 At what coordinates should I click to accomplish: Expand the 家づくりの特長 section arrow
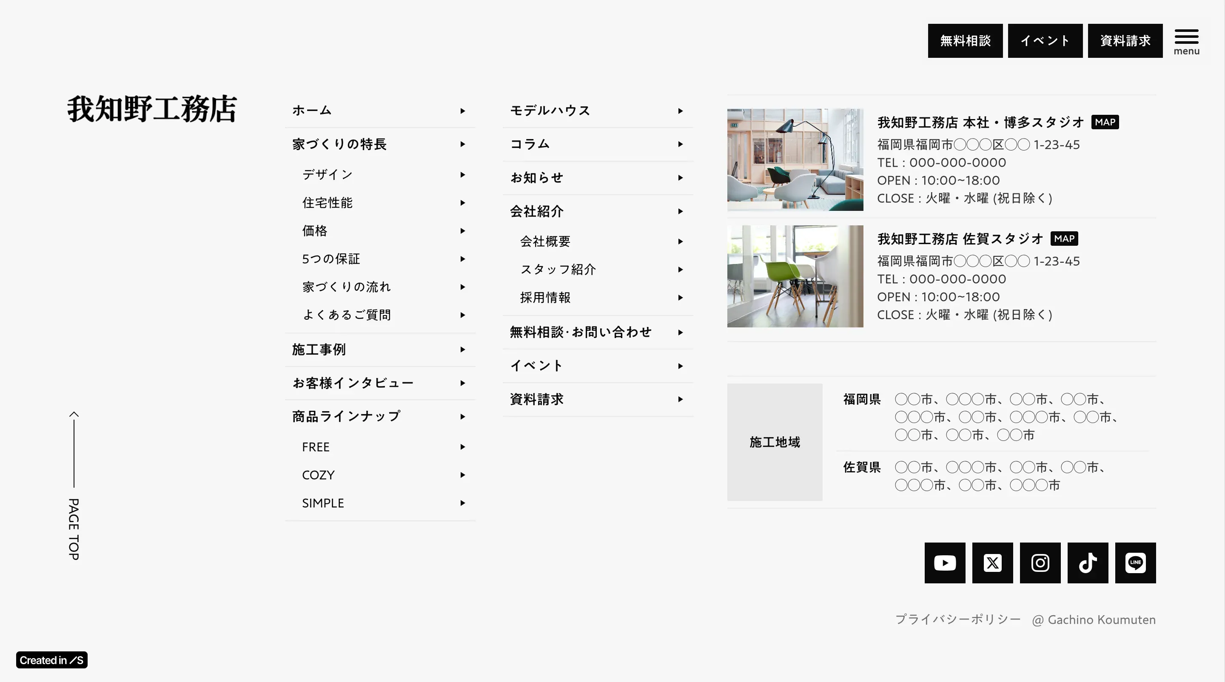click(x=462, y=144)
